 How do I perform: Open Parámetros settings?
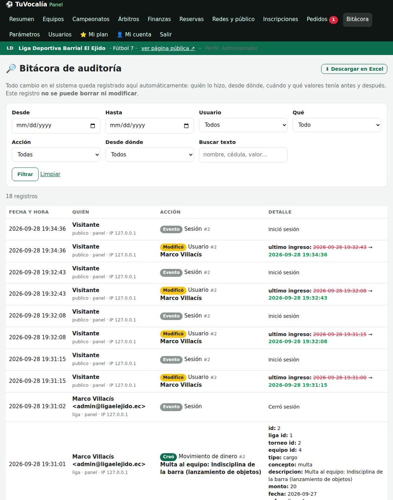pos(24,35)
